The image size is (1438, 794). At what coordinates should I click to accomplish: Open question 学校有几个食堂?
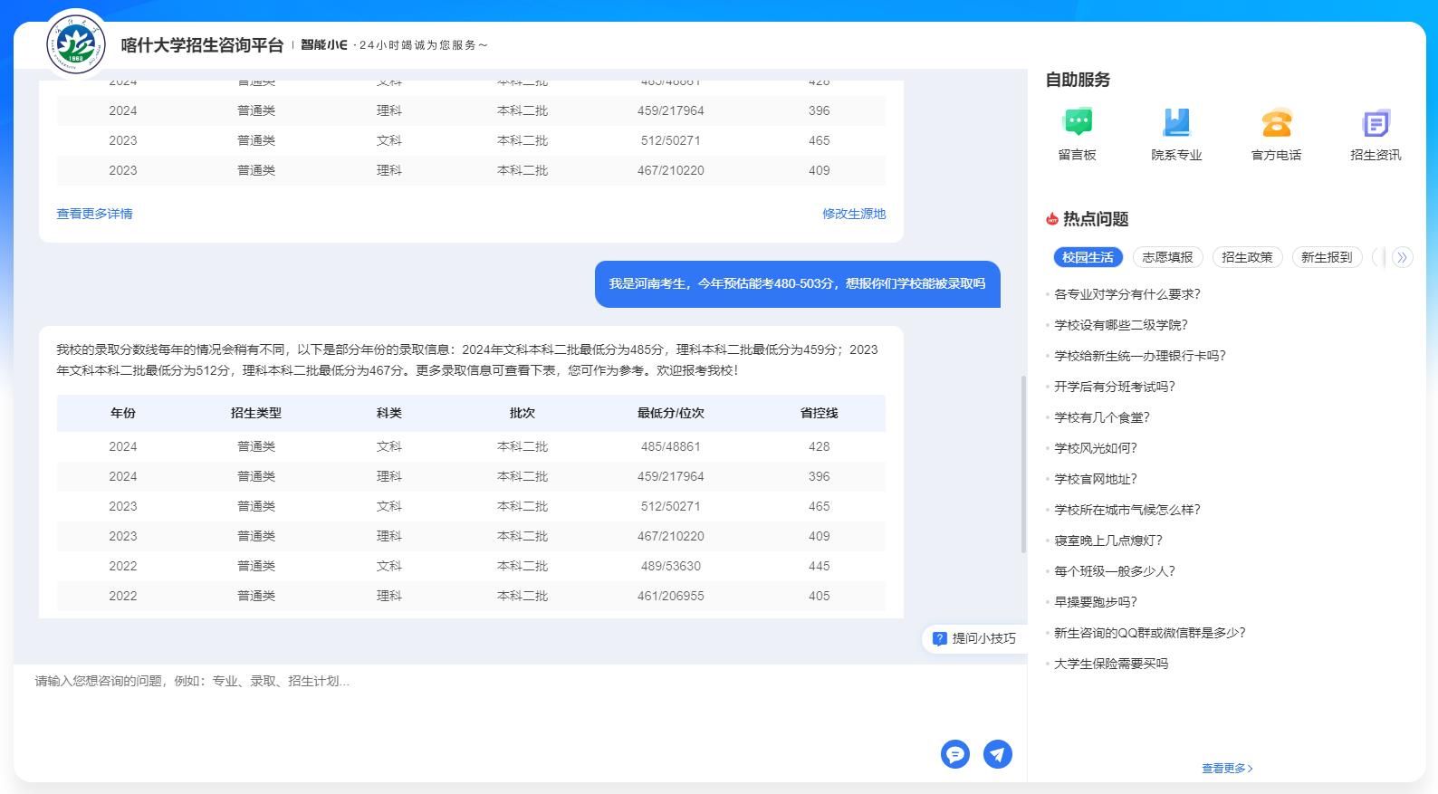coord(1101,417)
